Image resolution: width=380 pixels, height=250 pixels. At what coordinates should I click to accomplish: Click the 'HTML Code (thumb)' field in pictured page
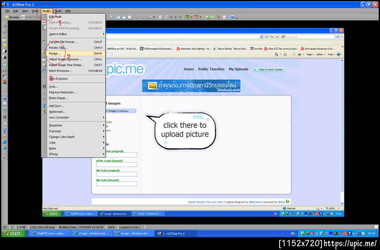(x=117, y=165)
